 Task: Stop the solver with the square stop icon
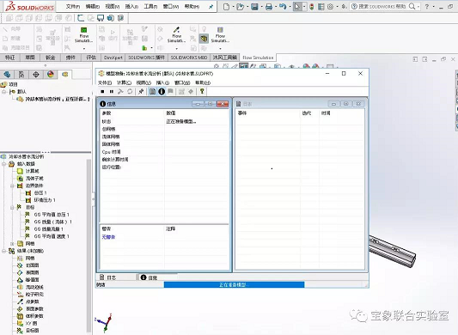coord(102,91)
